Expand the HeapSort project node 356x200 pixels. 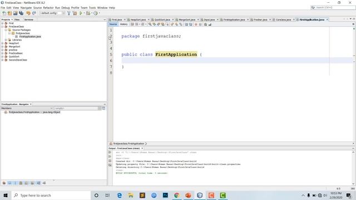[2, 43]
